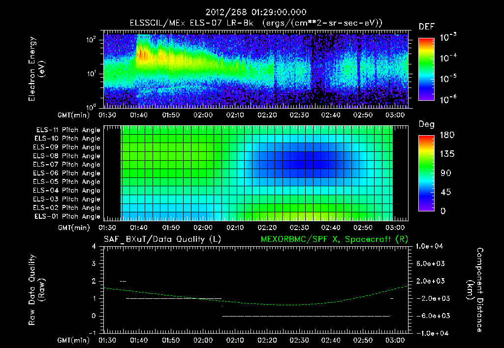The height and width of the screenshot is (348, 504).
Task: Click the 1.0e+04 right axis value
Action: 429,246
